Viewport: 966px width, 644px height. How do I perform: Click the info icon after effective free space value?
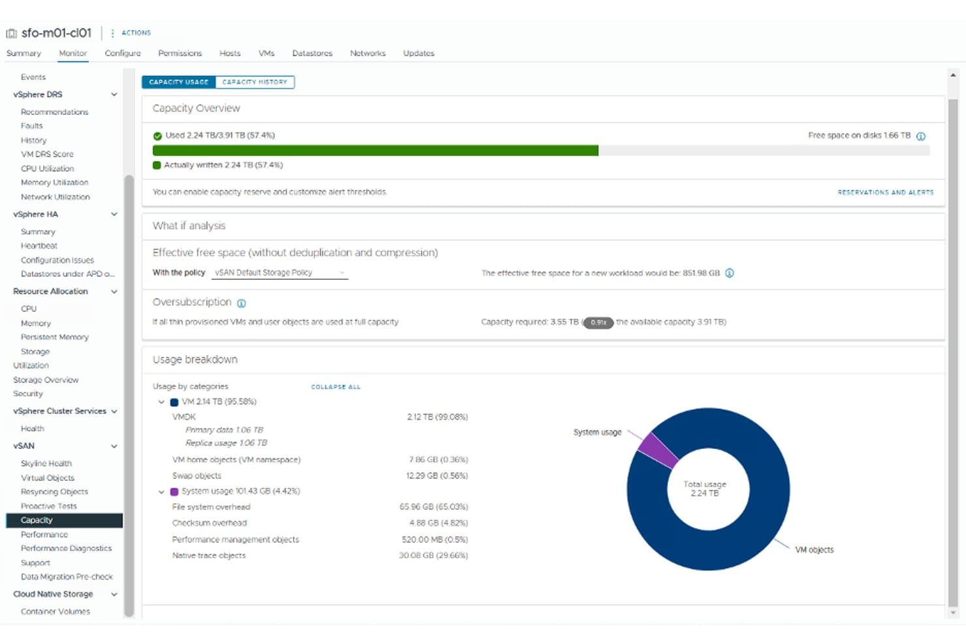730,273
